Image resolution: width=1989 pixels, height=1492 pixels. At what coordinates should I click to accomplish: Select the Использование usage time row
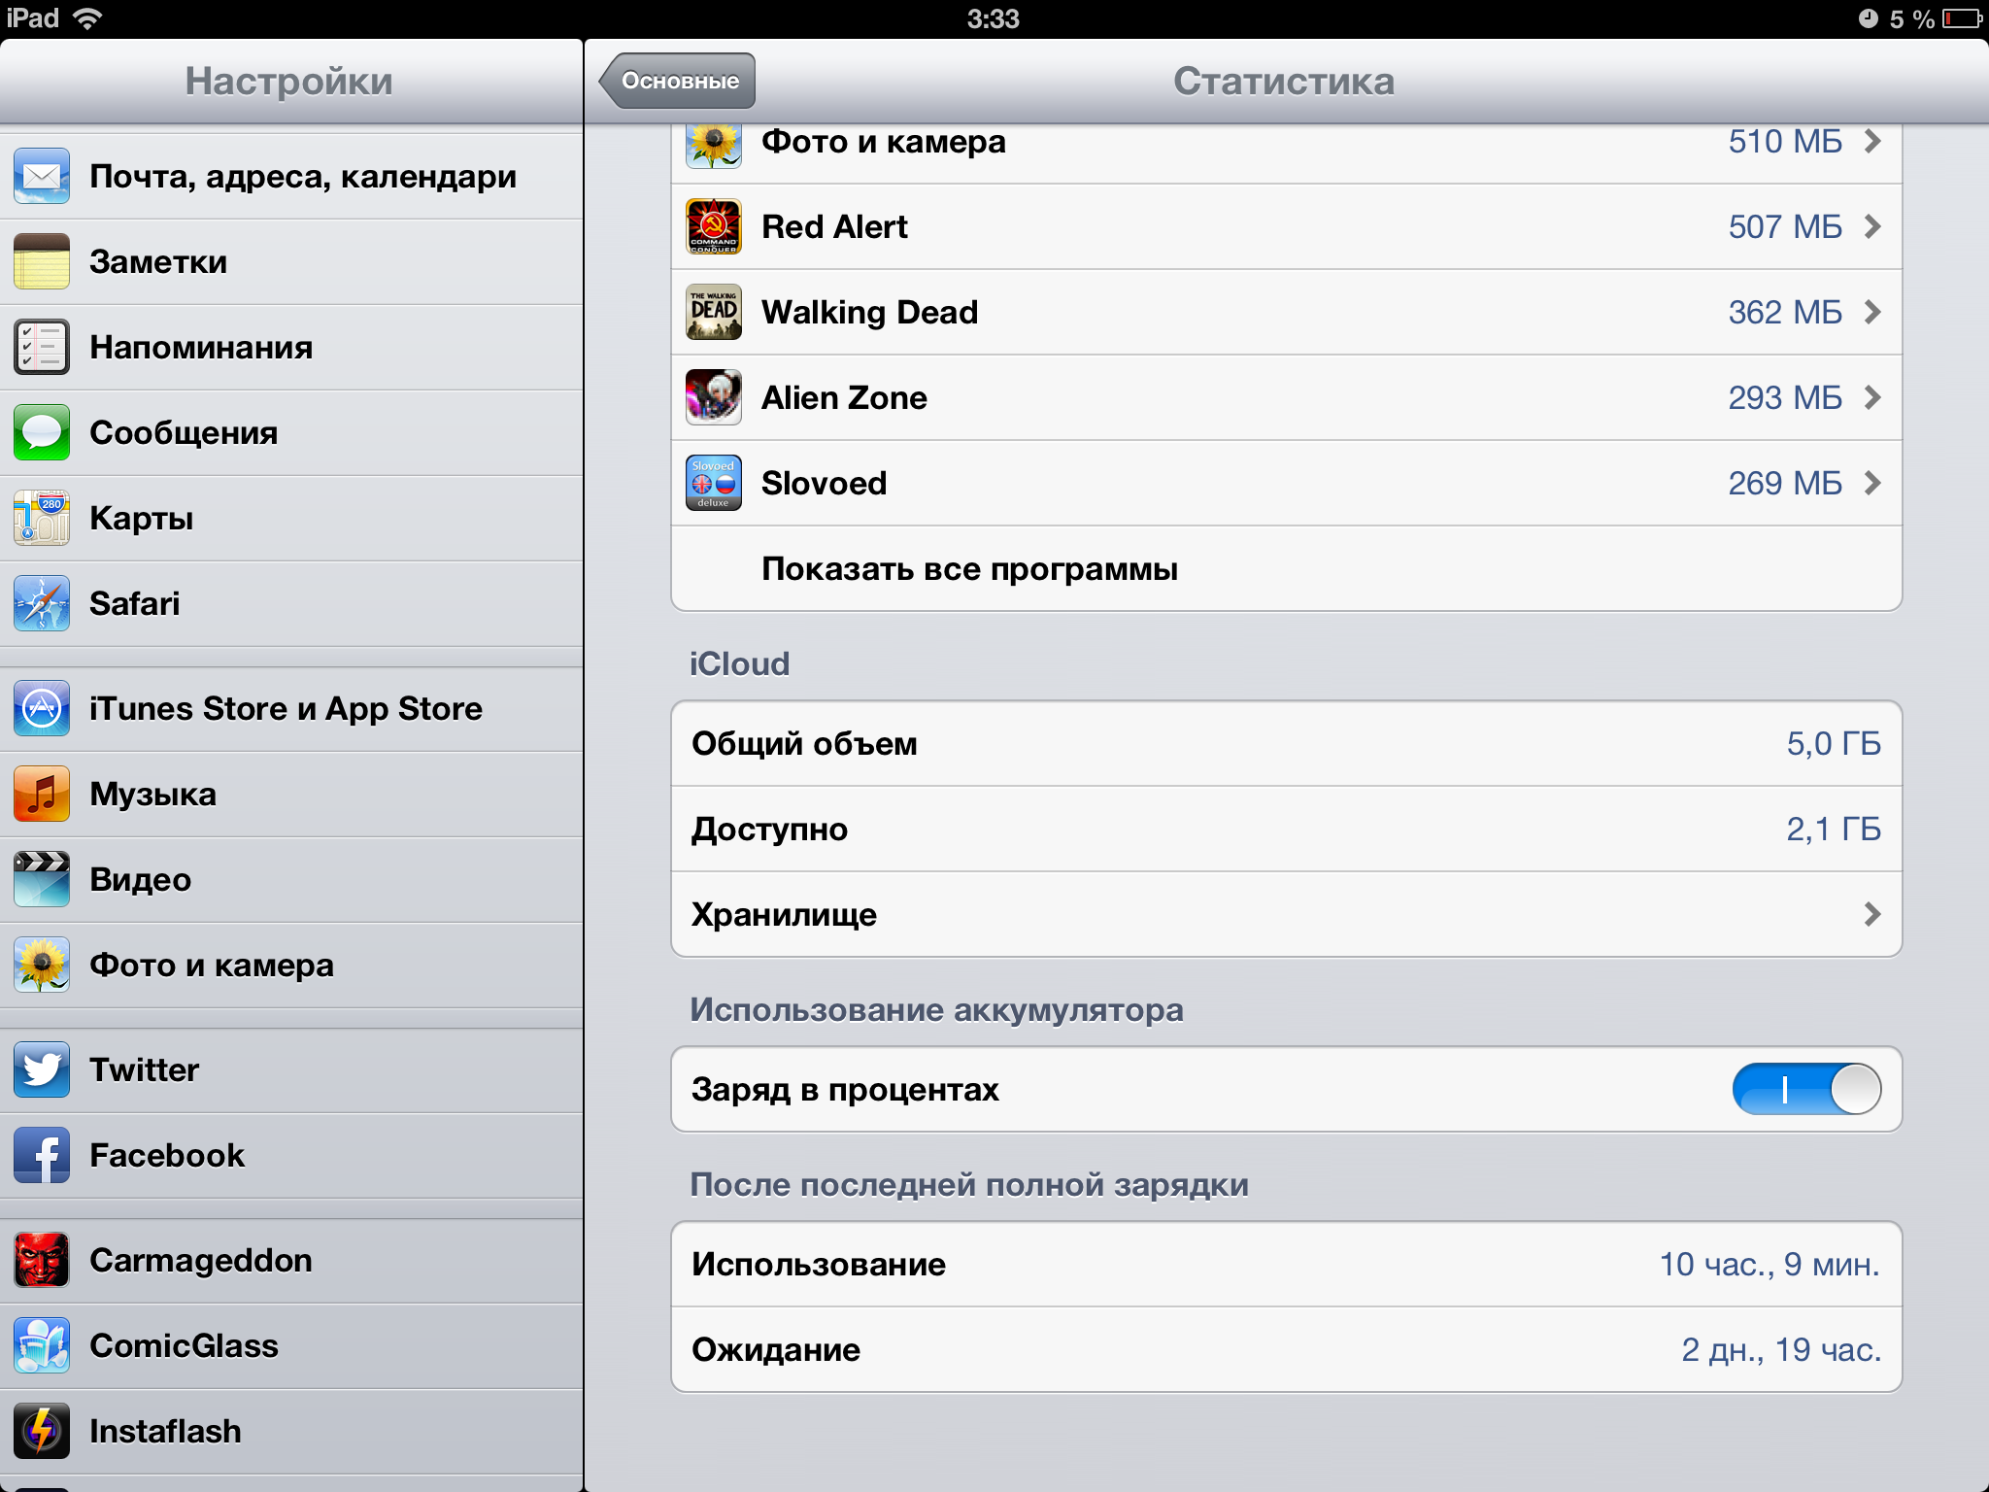coord(1286,1264)
